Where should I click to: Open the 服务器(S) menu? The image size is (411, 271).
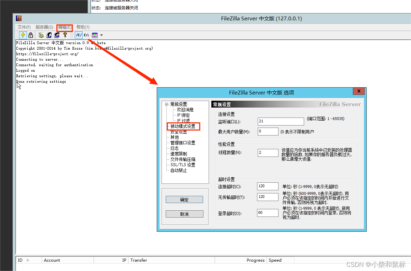44,27
